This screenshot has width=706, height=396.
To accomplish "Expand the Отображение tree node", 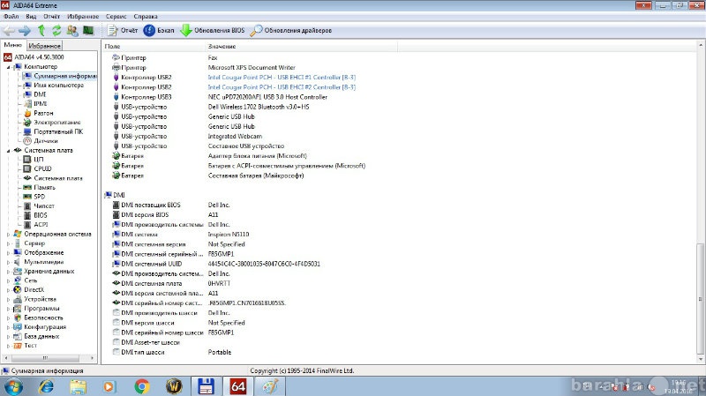I will pos(9,253).
